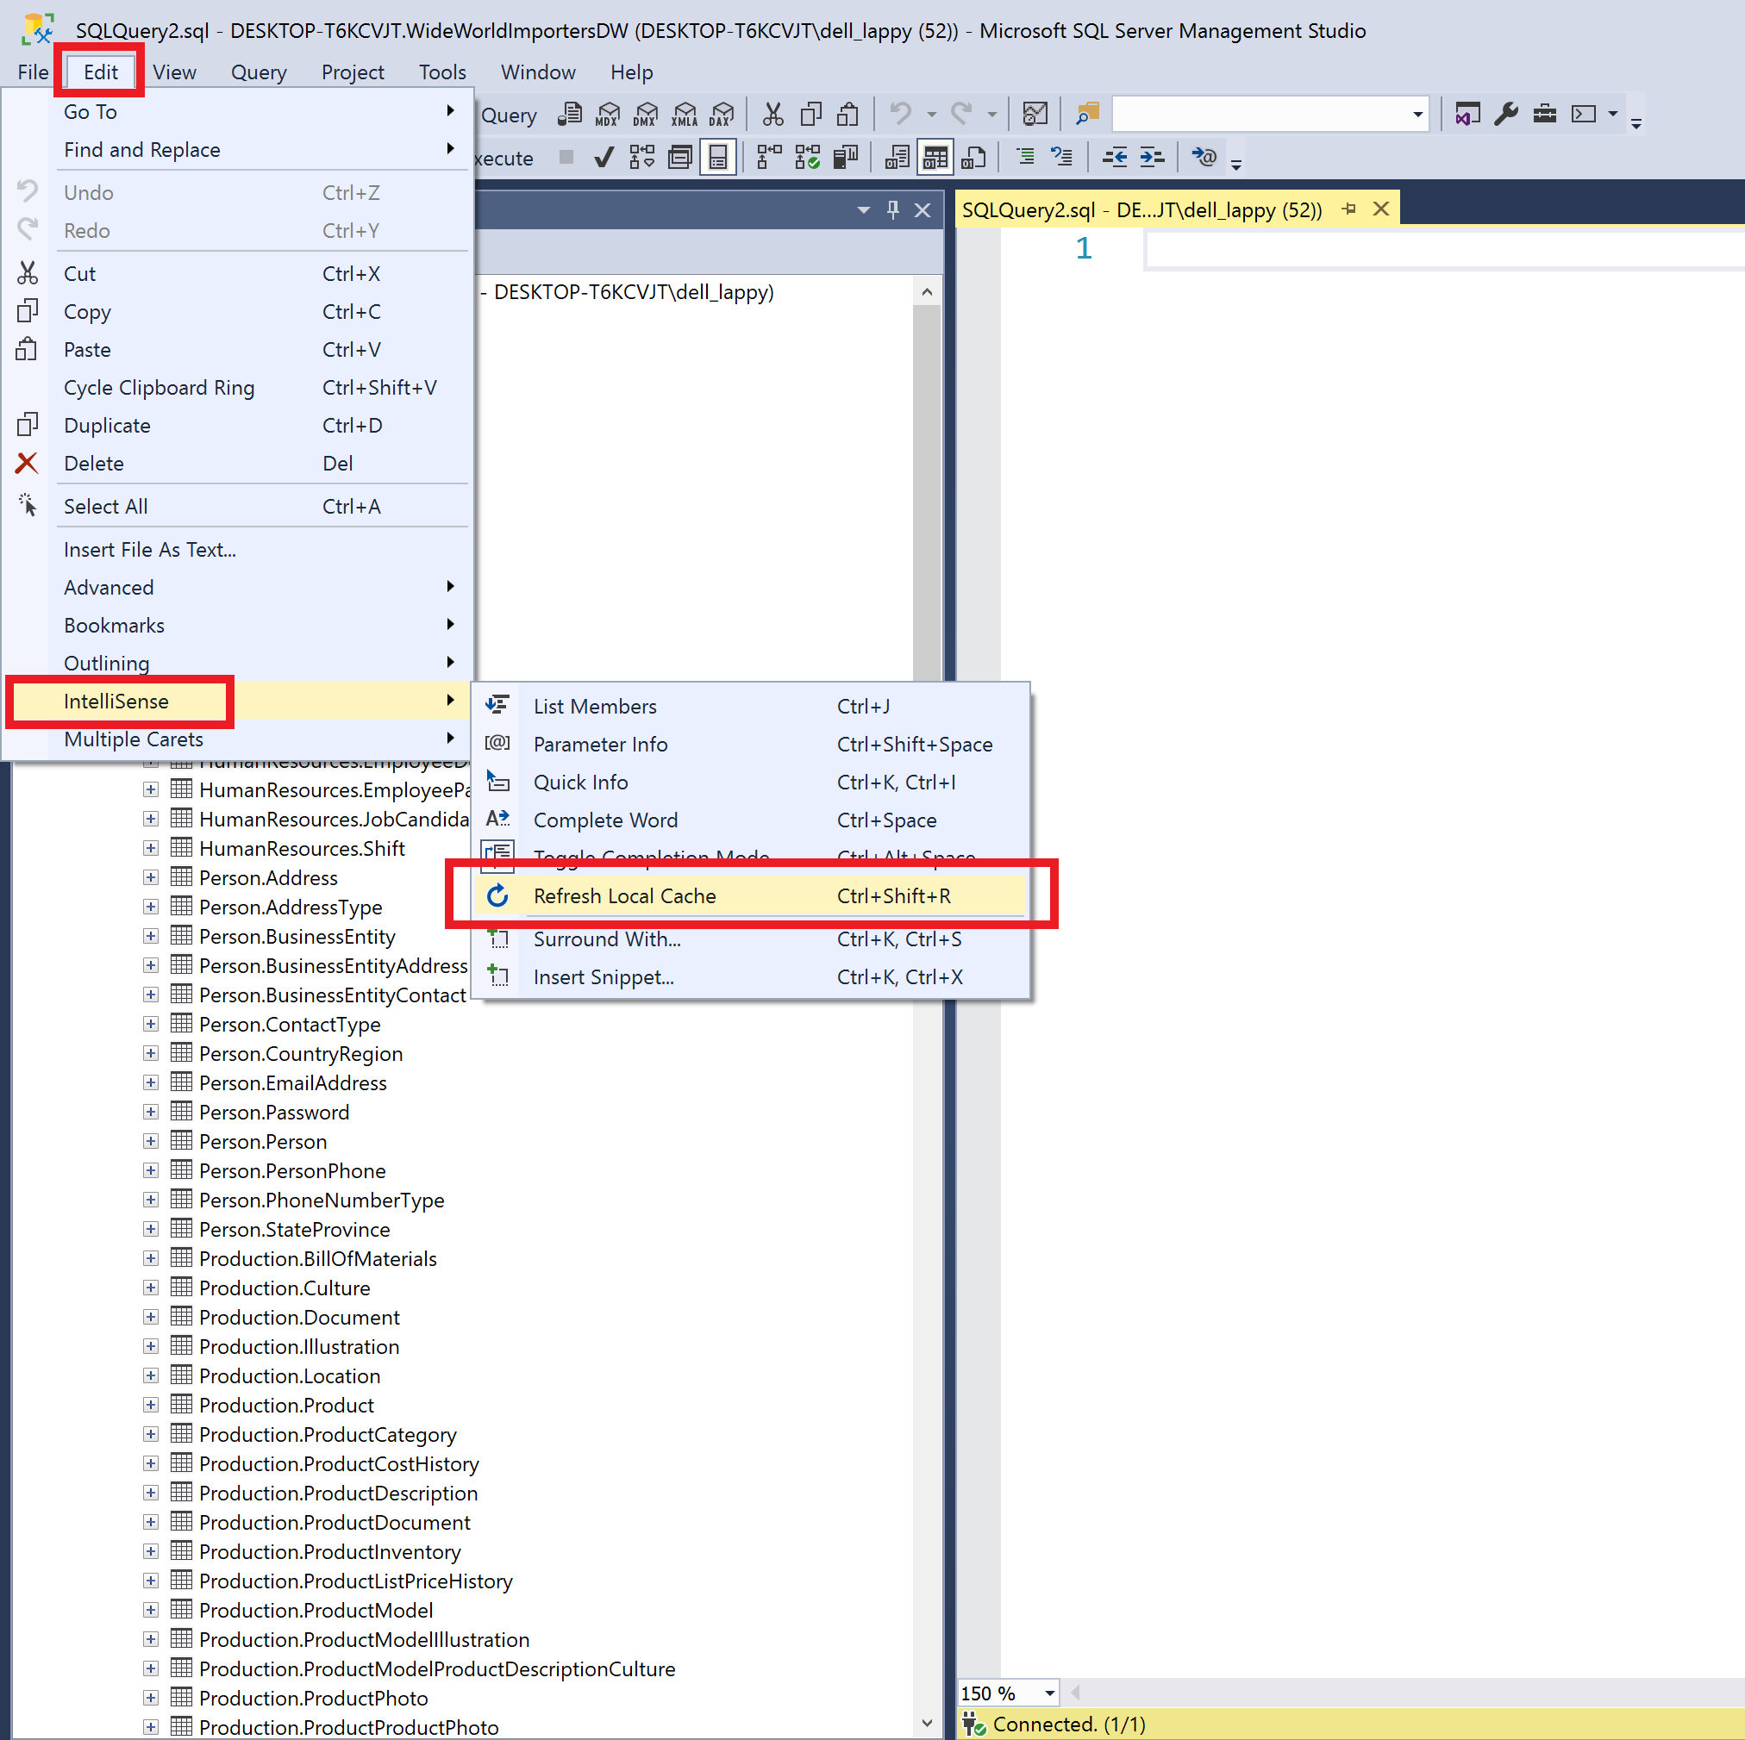The image size is (1745, 1740).
Task: Click the Specify Template Parameters icon
Action: (1204, 156)
